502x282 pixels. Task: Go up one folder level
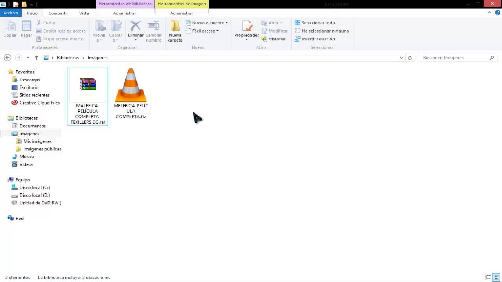[x=36, y=58]
